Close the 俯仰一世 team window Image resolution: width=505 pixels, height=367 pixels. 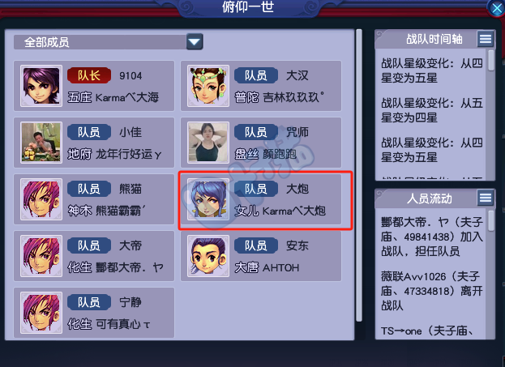[x=496, y=8]
